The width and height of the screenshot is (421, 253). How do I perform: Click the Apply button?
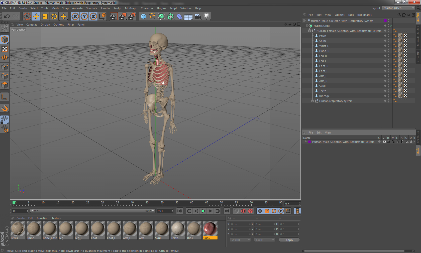click(x=289, y=240)
